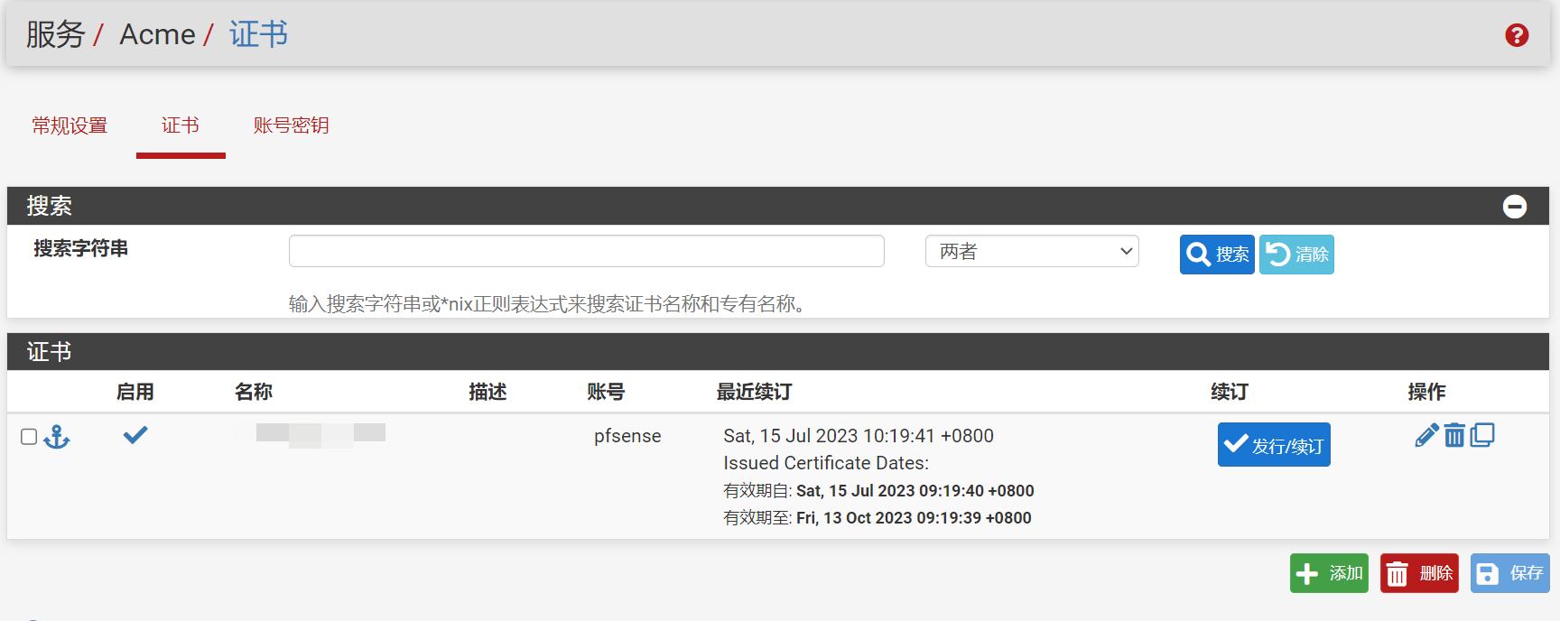Clear search with the 清除 button

click(1296, 255)
